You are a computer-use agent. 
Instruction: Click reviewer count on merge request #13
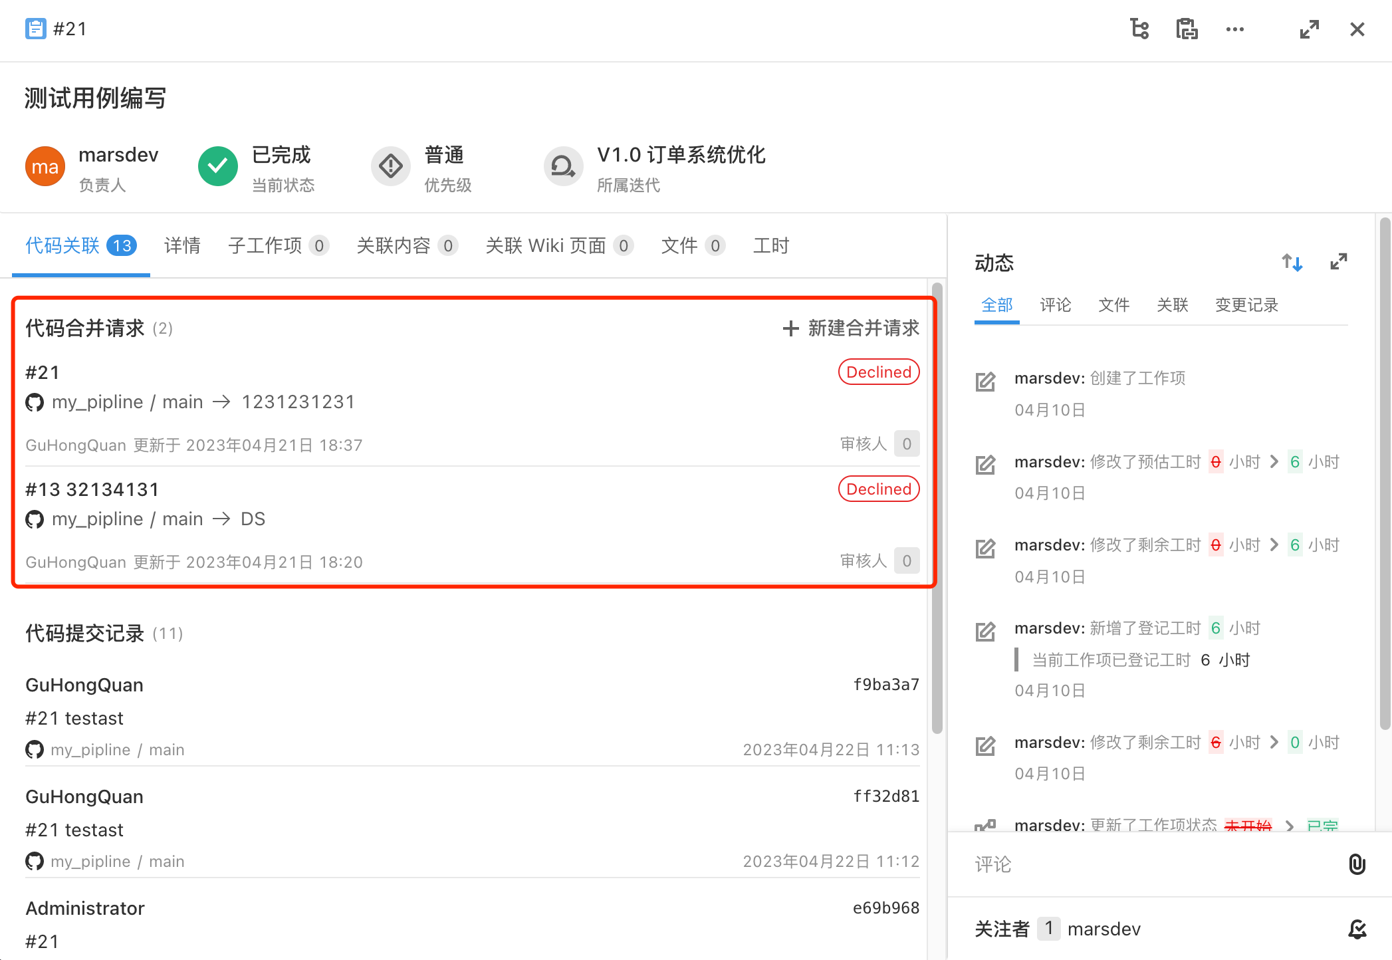(907, 561)
